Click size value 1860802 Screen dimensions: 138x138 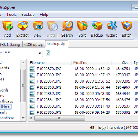123,112
